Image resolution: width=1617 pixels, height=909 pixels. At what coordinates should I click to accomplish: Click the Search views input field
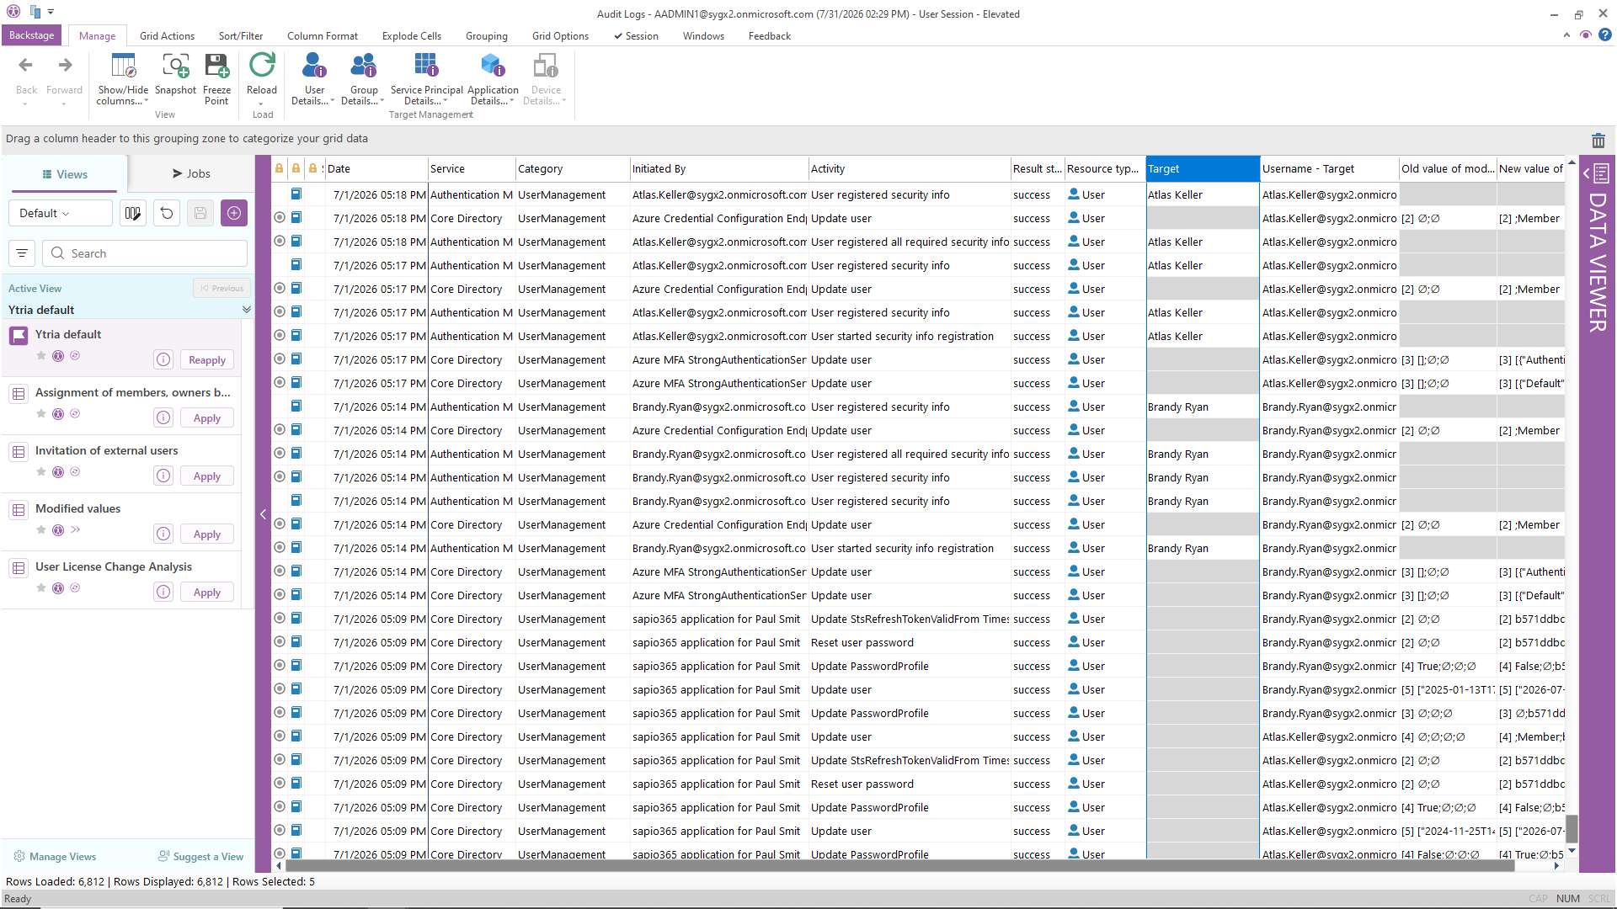[x=146, y=253]
